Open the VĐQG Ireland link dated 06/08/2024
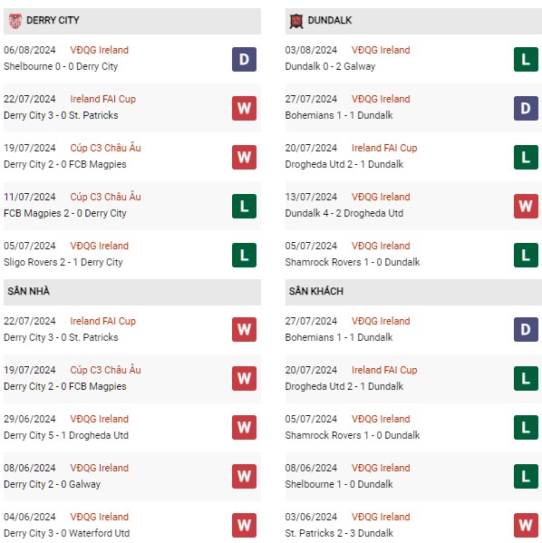542x543 pixels. [100, 50]
